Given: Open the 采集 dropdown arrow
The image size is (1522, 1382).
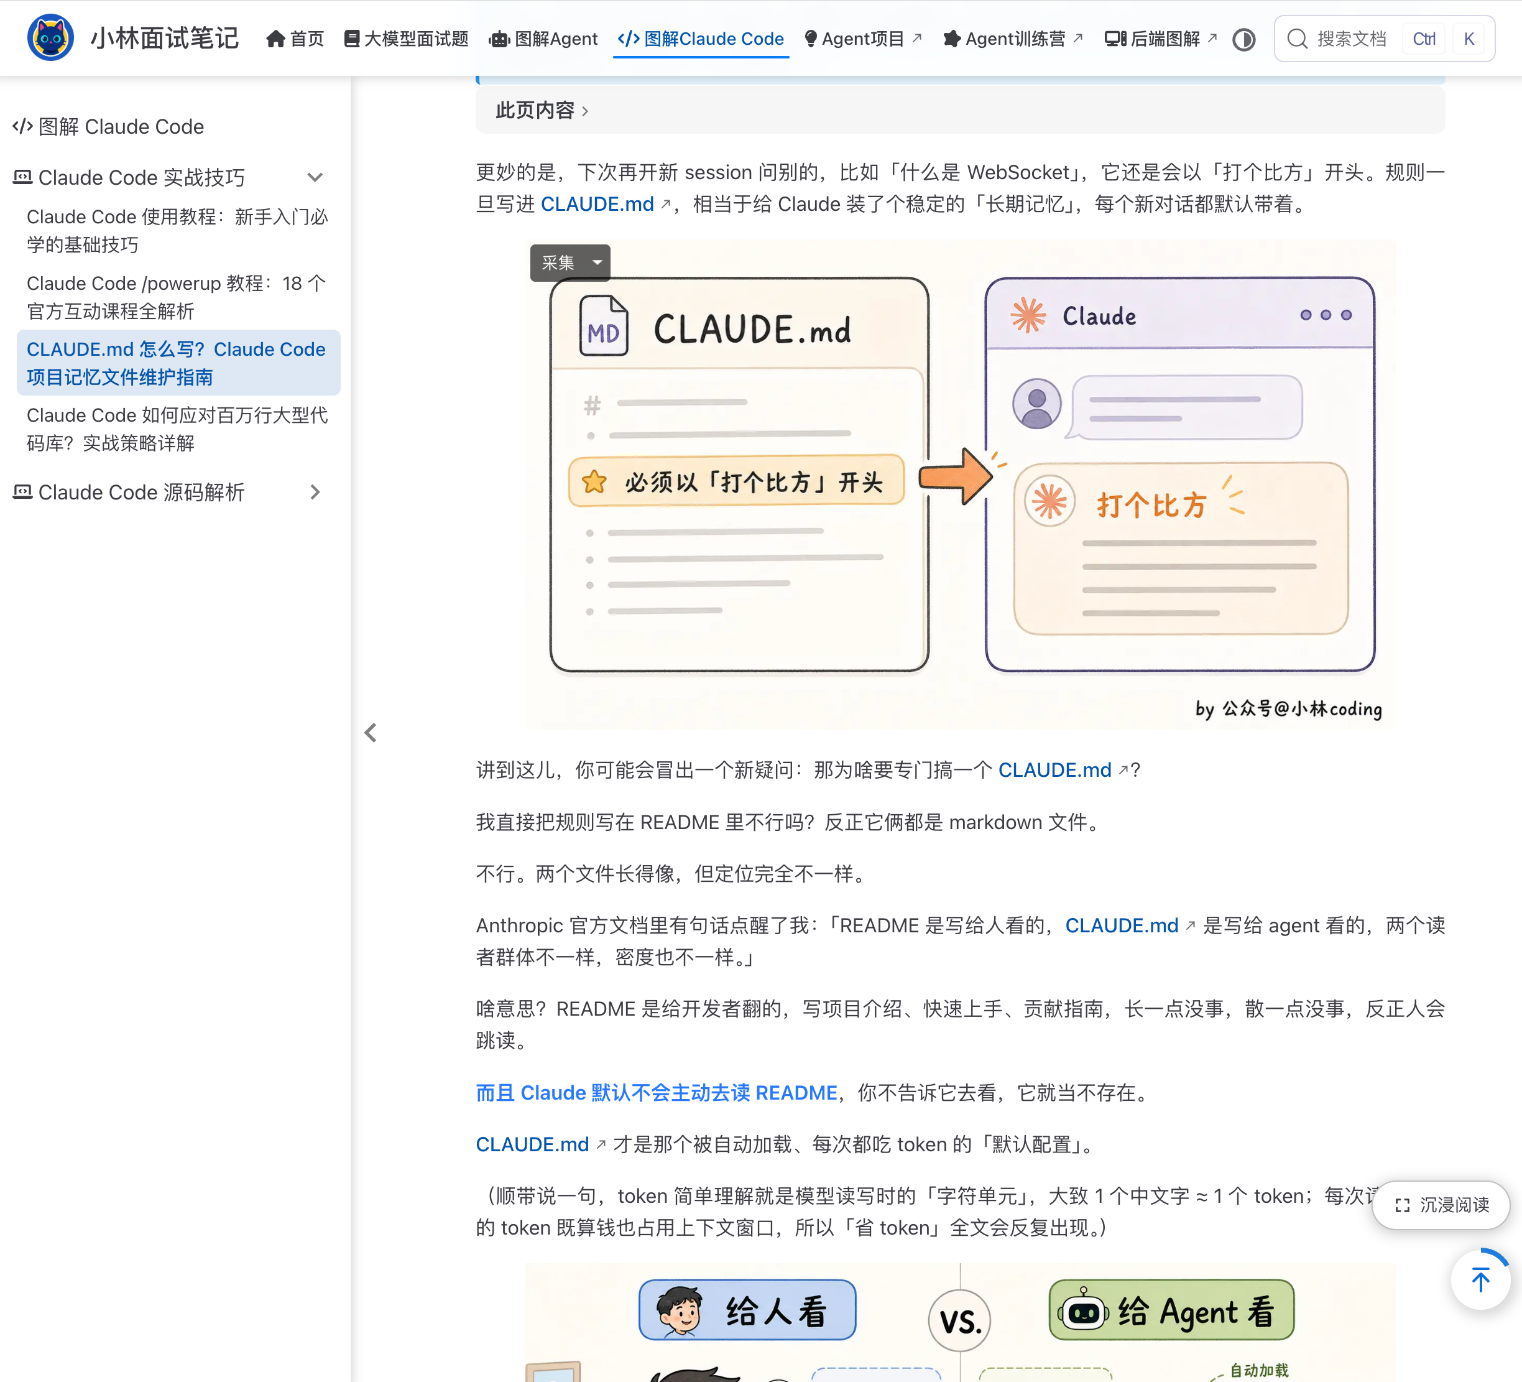Looking at the screenshot, I should (597, 263).
